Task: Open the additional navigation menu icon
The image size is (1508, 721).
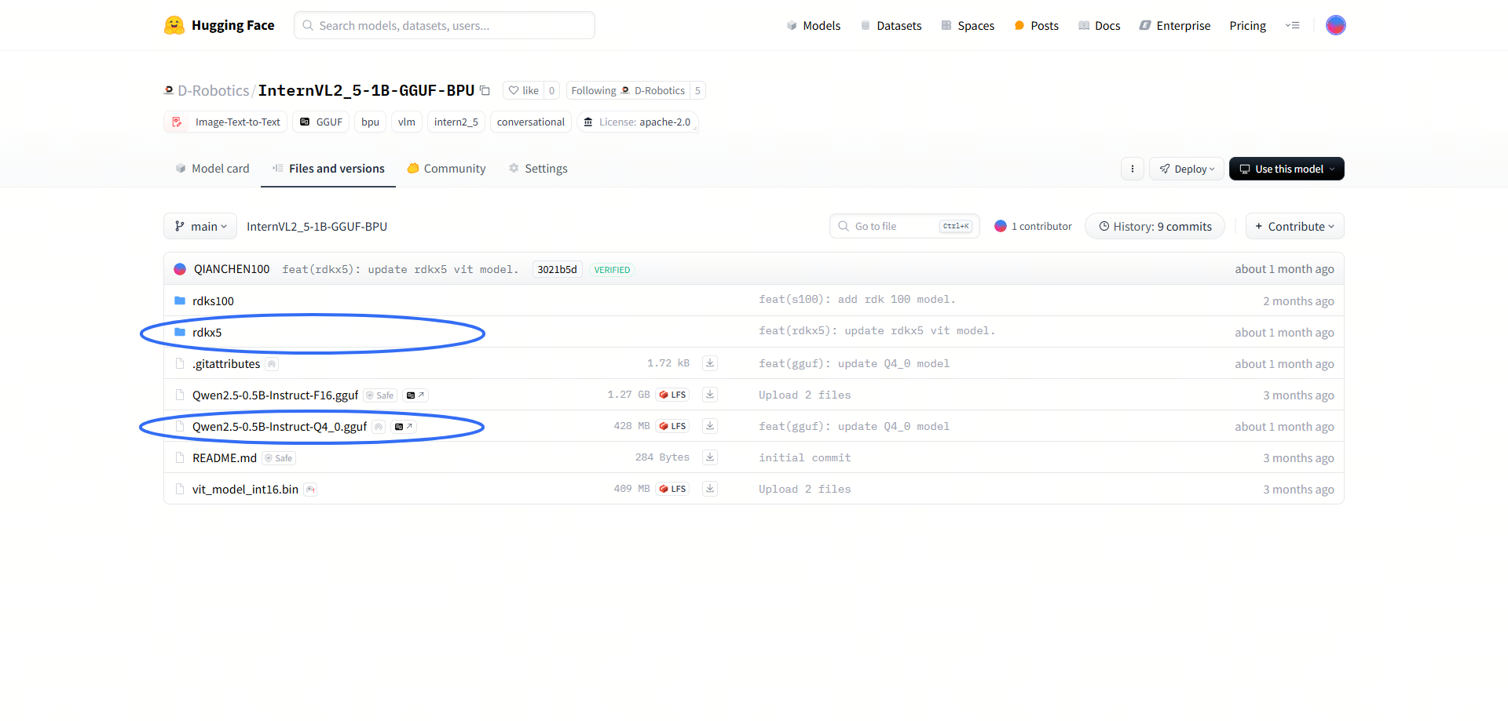Action: tap(1292, 25)
